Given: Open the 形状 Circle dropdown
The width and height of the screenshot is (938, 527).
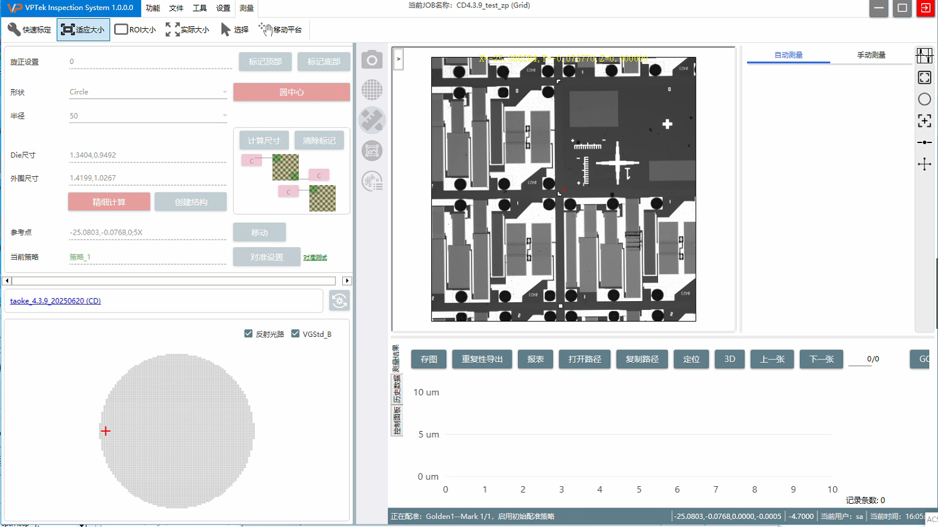Looking at the screenshot, I should pyautogui.click(x=148, y=92).
